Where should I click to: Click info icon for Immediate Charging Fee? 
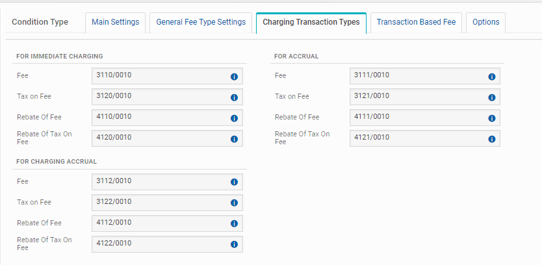click(x=234, y=77)
